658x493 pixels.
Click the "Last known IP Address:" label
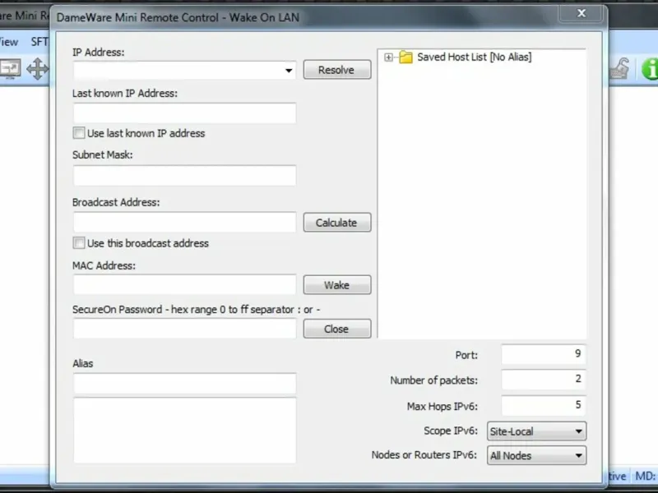click(125, 93)
